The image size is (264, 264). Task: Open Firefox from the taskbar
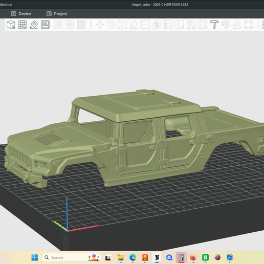[x=193, y=257]
